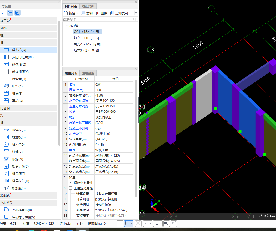This screenshot has height=231, width=276.
Task: Select 填充1 <4> [内墙] component
Action: (86, 38)
